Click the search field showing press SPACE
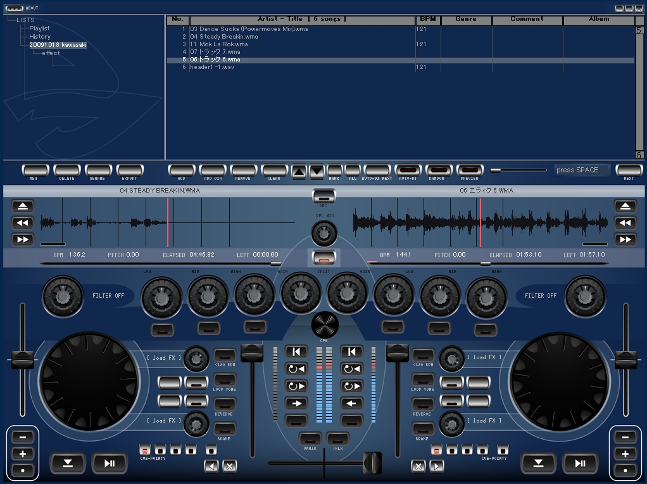Image resolution: width=647 pixels, height=484 pixels. tap(582, 170)
